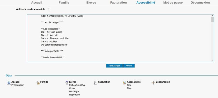Click the Famille icon in the Plan section
This screenshot has height=98, width=218.
point(38,83)
